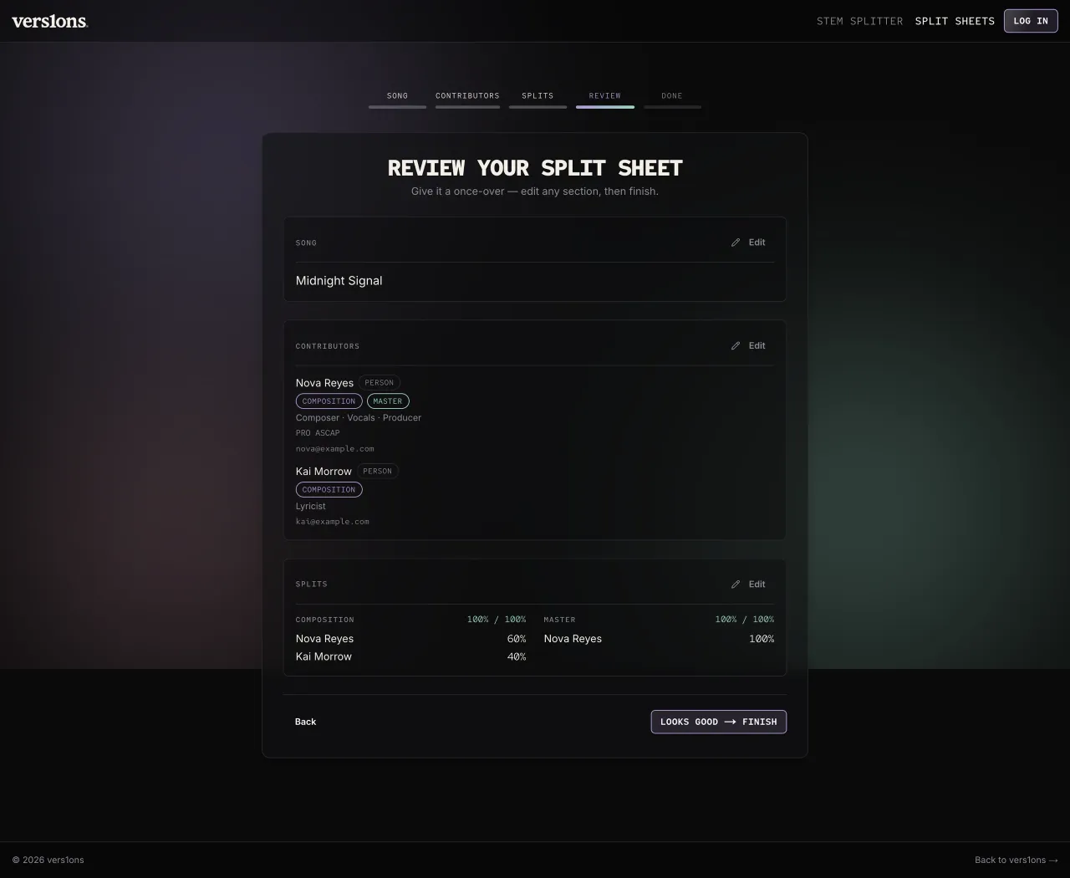This screenshot has height=878, width=1070.
Task: Click Back at the card bottom
Action: 305,722
